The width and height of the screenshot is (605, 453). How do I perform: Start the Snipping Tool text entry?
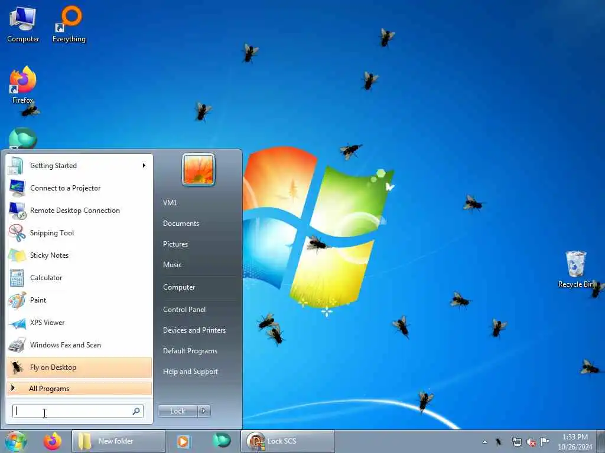click(x=52, y=232)
